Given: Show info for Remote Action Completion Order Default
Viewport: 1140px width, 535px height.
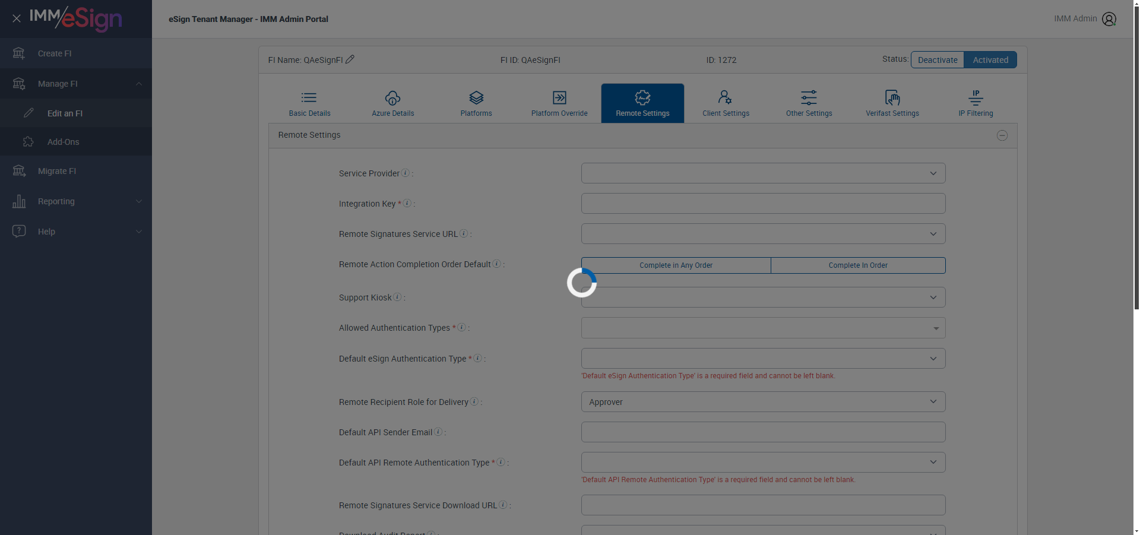Looking at the screenshot, I should coord(497,264).
